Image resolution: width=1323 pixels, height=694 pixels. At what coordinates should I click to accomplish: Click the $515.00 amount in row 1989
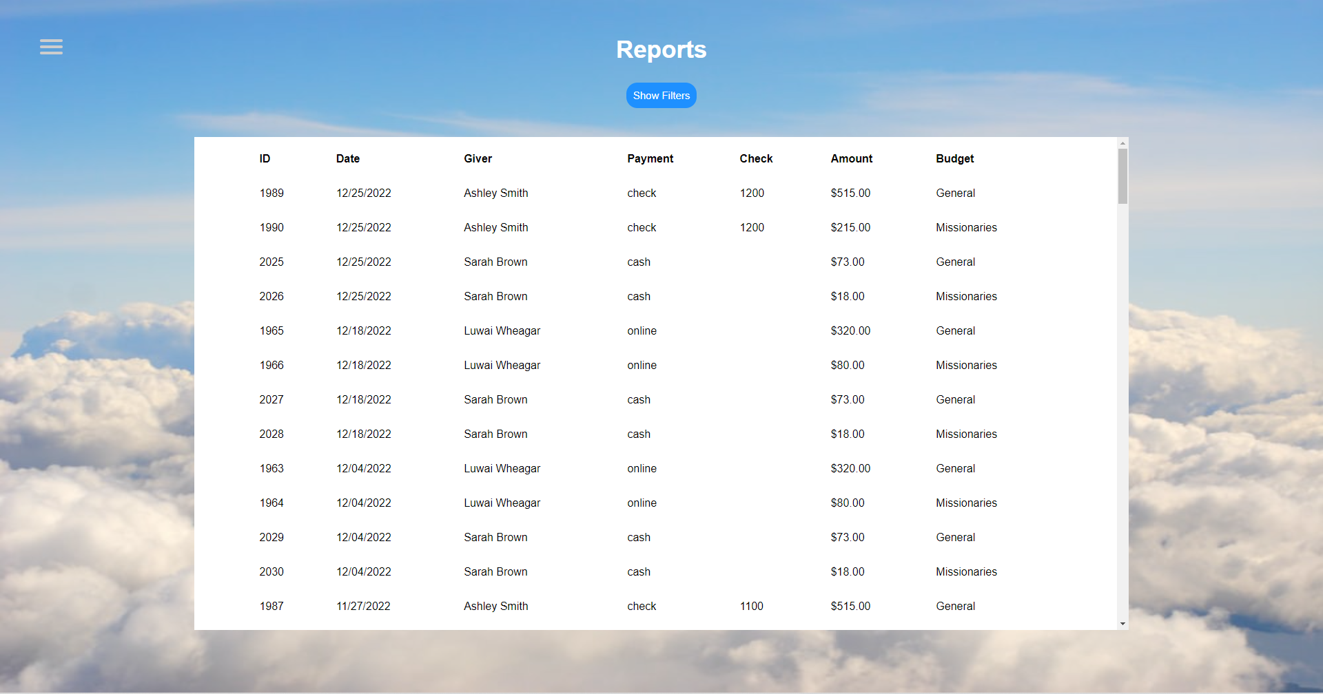pyautogui.click(x=850, y=193)
